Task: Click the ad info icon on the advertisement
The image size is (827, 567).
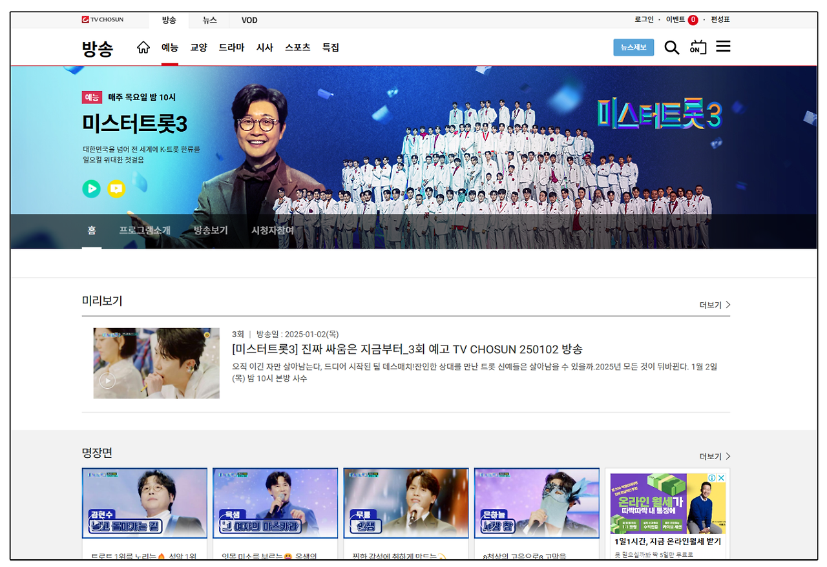Action: (x=712, y=478)
